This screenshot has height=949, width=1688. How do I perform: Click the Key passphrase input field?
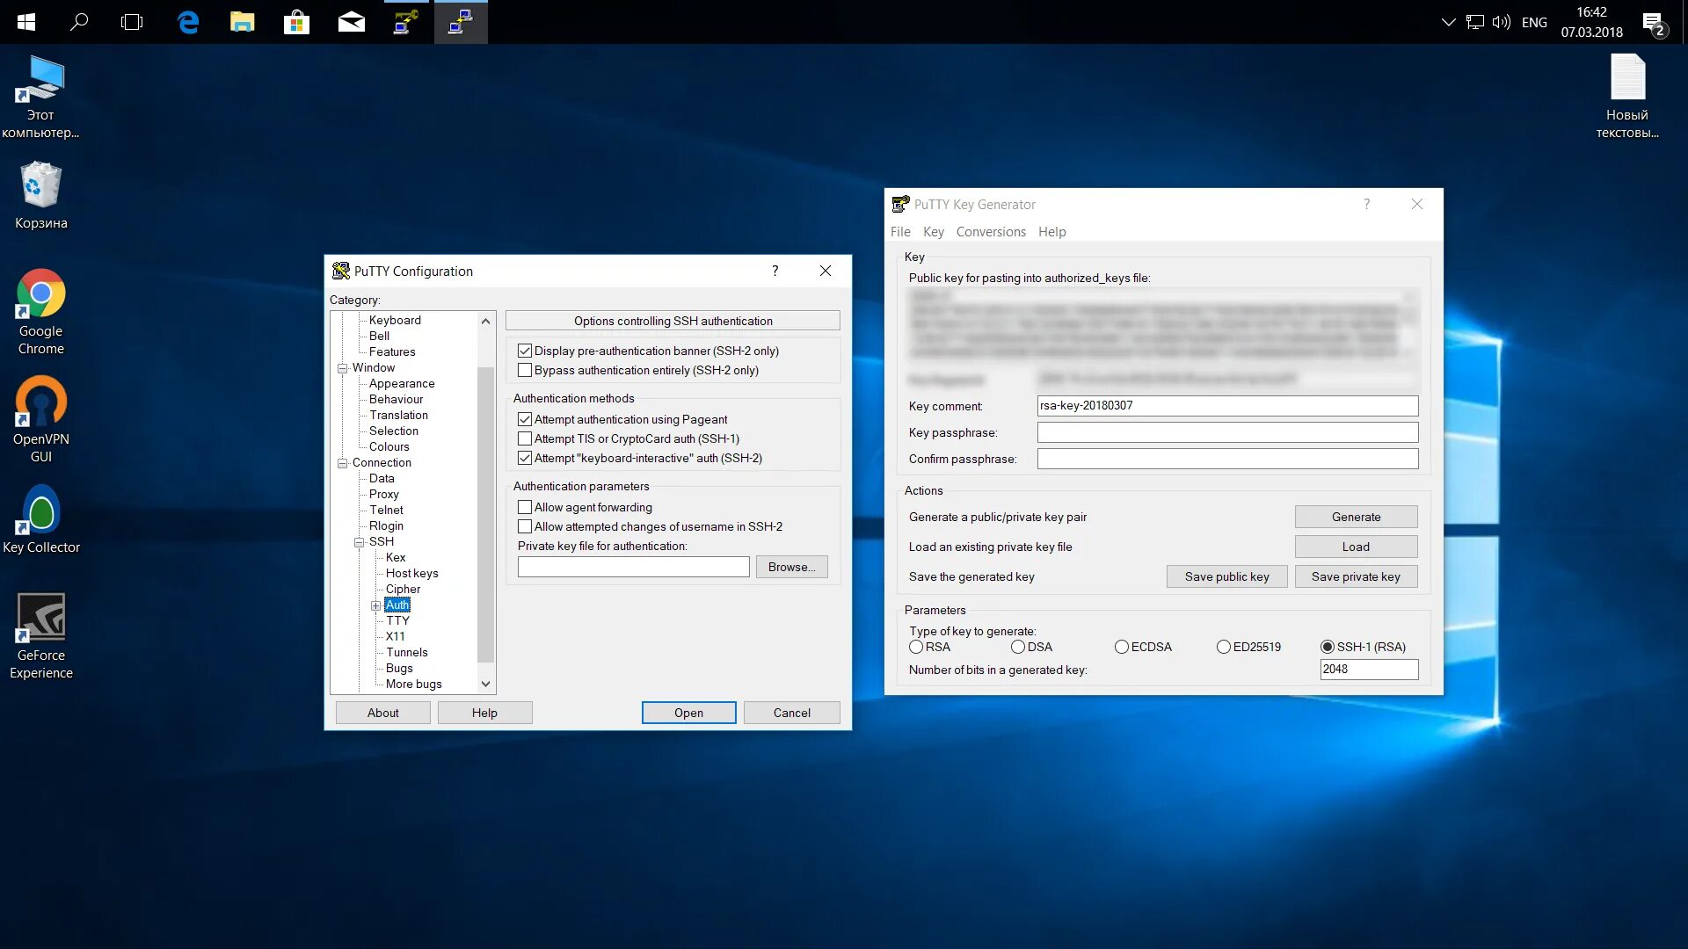(1226, 432)
